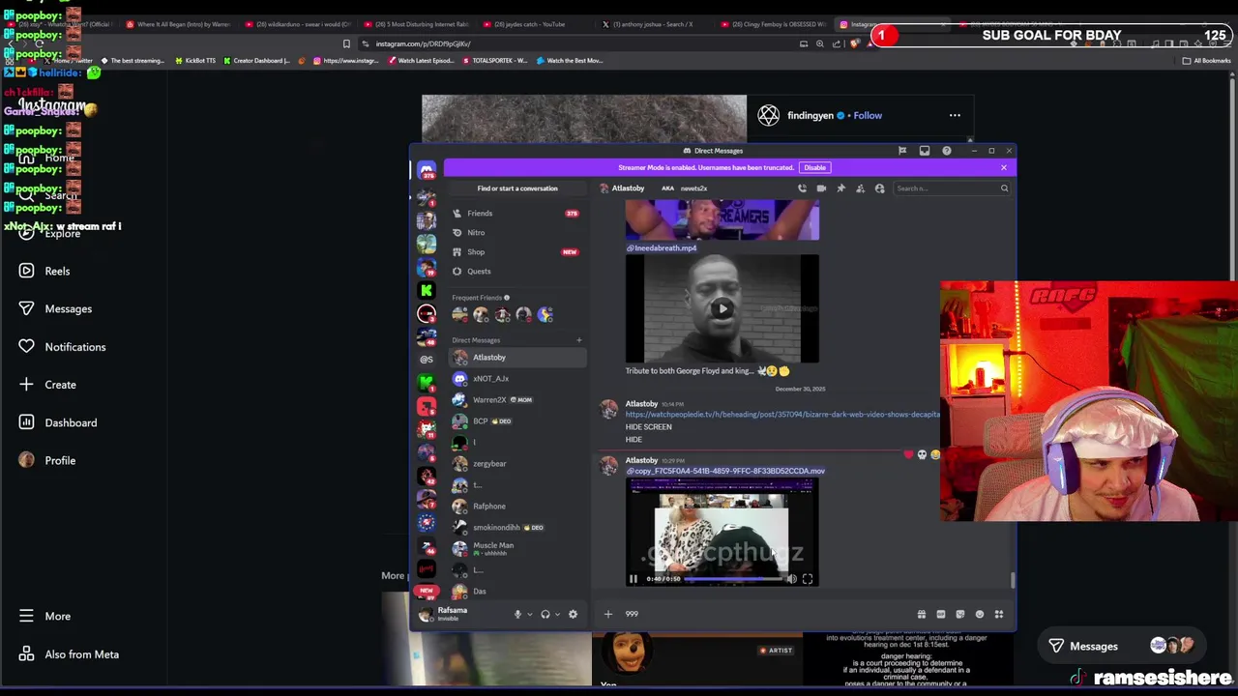Show pinned messages in Discord chat

840,188
